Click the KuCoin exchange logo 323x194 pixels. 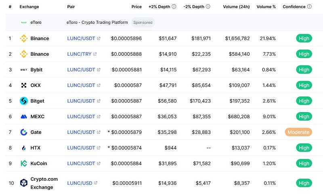23,163
